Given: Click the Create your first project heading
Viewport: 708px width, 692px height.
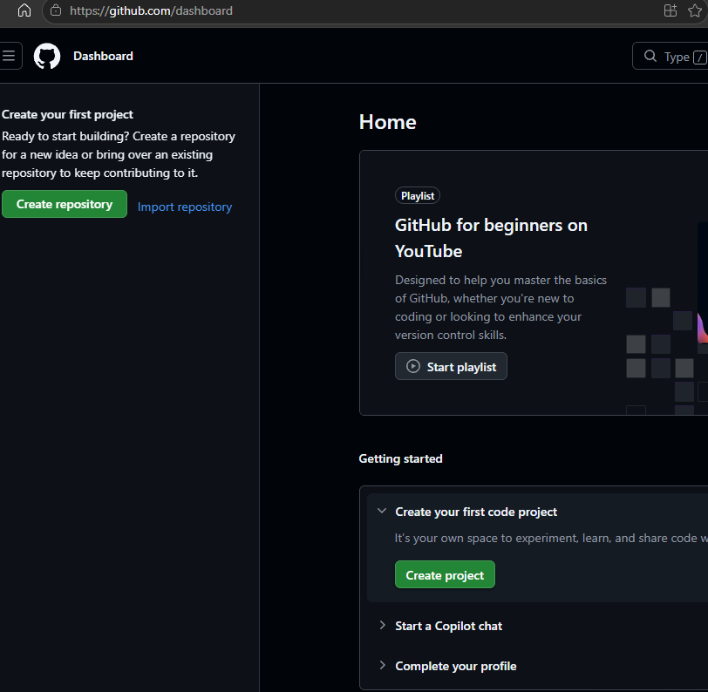Looking at the screenshot, I should (x=67, y=115).
